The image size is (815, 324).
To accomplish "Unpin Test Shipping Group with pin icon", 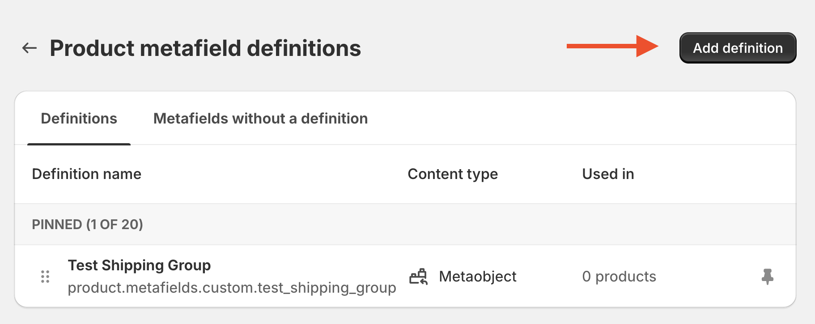I will [x=767, y=277].
